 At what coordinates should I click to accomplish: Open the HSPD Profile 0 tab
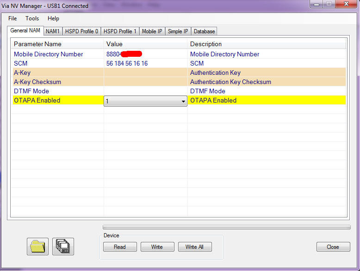tap(81, 31)
